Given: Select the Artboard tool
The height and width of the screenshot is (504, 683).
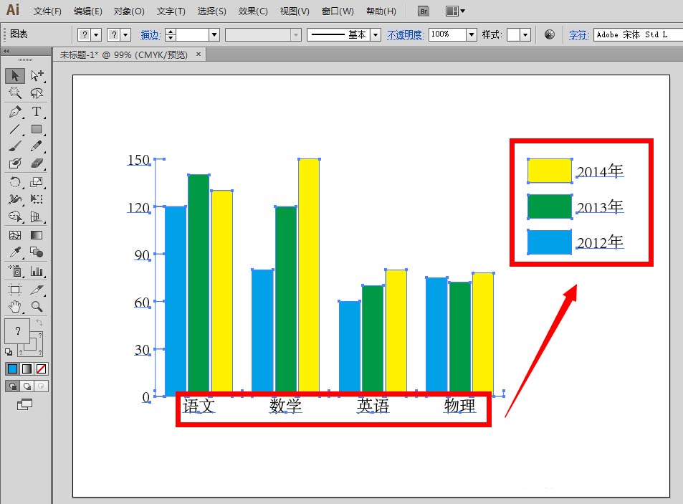Looking at the screenshot, I should pyautogui.click(x=15, y=289).
